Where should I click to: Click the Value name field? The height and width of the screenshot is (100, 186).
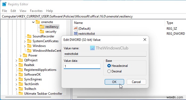[x=105, y=54]
